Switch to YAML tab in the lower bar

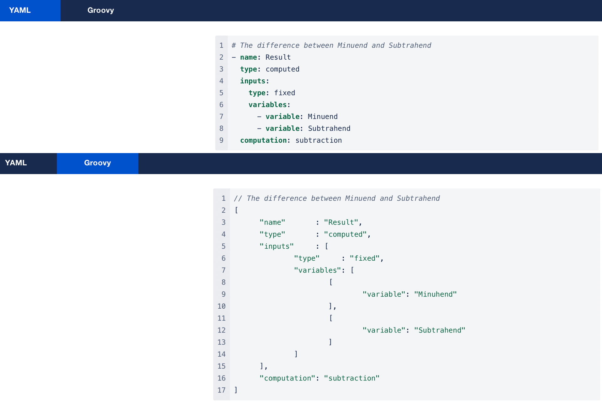tap(16, 163)
